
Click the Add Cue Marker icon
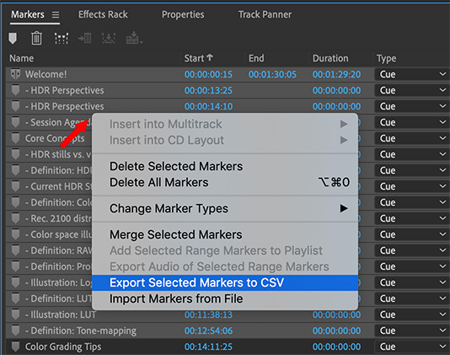coord(13,38)
